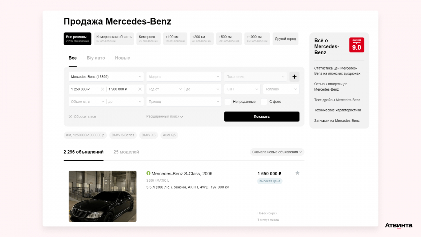Add the S-Class listing to favorites with the star
This screenshot has height=237, width=421.
tap(297, 173)
